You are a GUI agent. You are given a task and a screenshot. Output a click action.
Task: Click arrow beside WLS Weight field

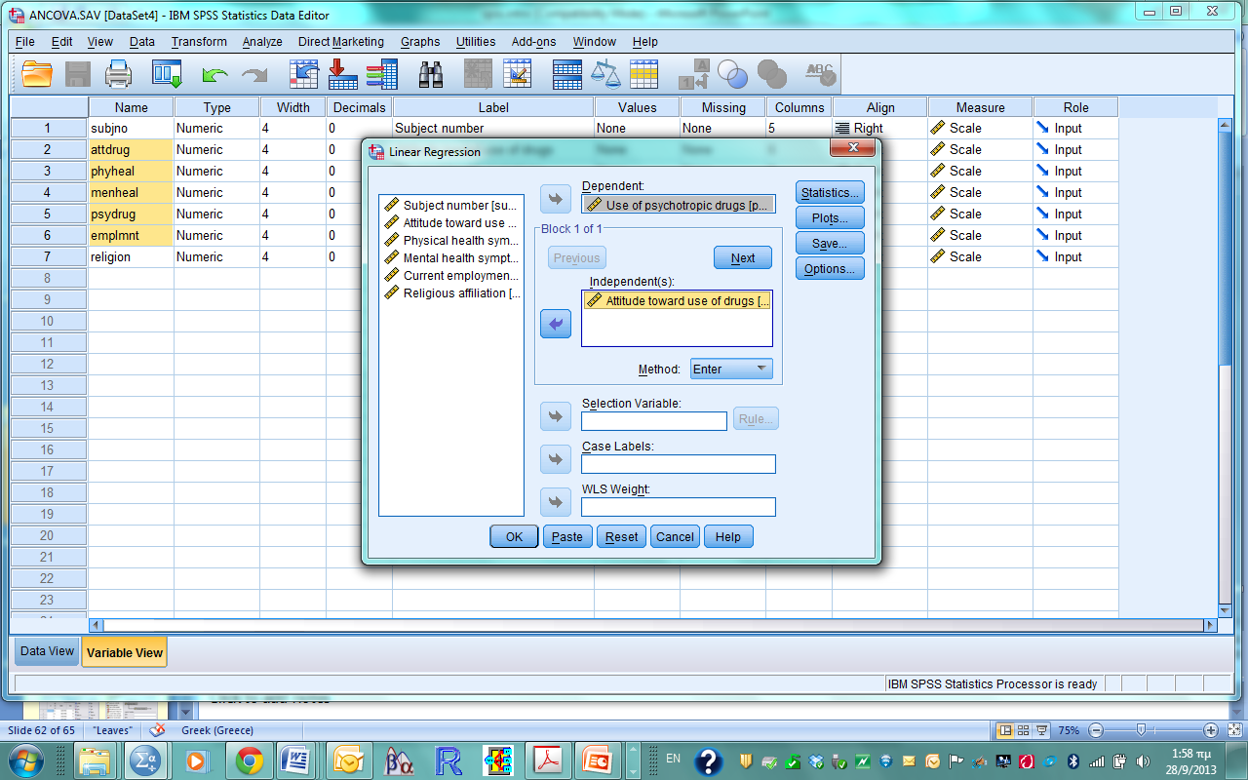click(555, 502)
